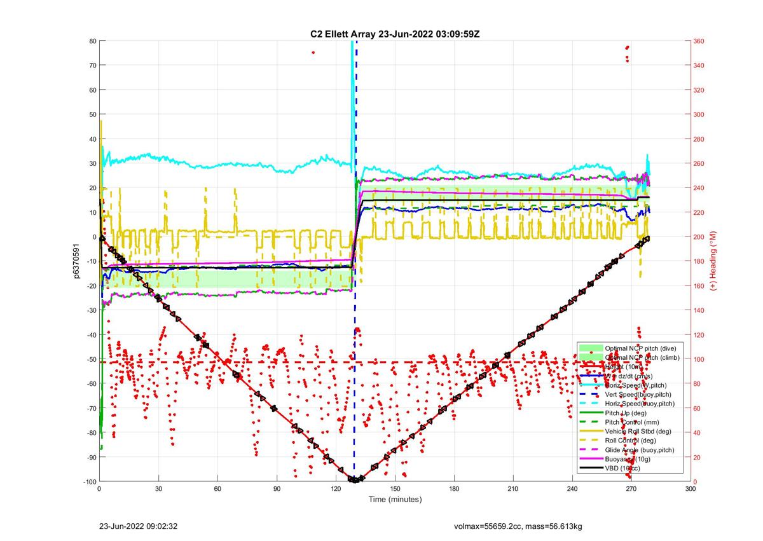Viewport: 763px width, 541px height.
Task: Select legend entry "Horiz Speed(buoy,pitch)"
Action: click(x=640, y=404)
